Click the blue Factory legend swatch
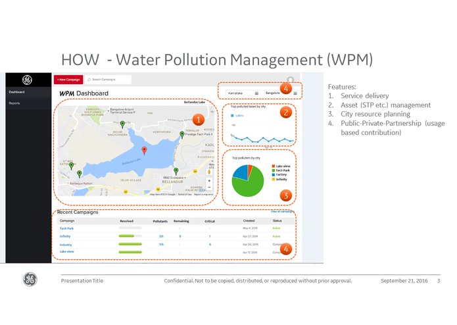This screenshot has width=457, height=325. click(x=274, y=175)
